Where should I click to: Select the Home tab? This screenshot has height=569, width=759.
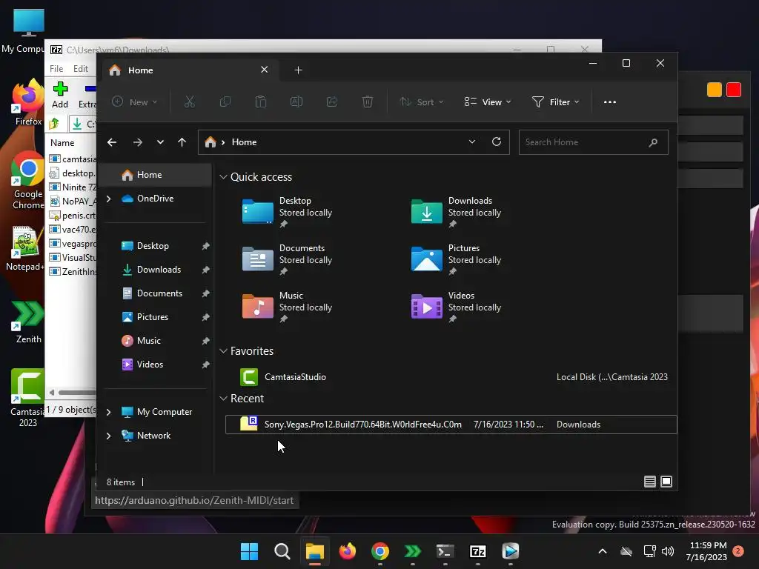click(x=189, y=70)
